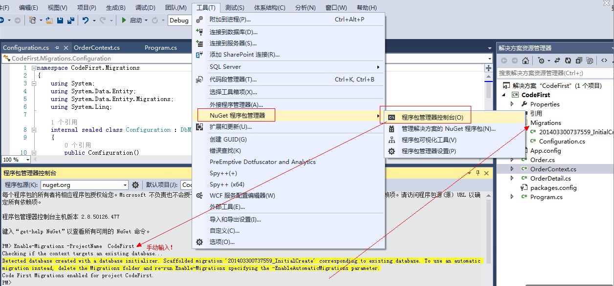
Task: Click Solution Explorer back arrow icon
Action: pos(504,61)
